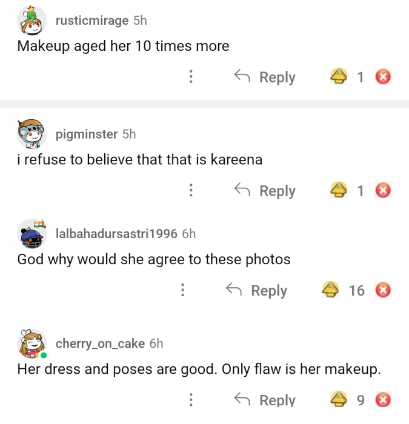
Task: Open more options for lalbahadursastri1996's comment
Action: point(182,291)
